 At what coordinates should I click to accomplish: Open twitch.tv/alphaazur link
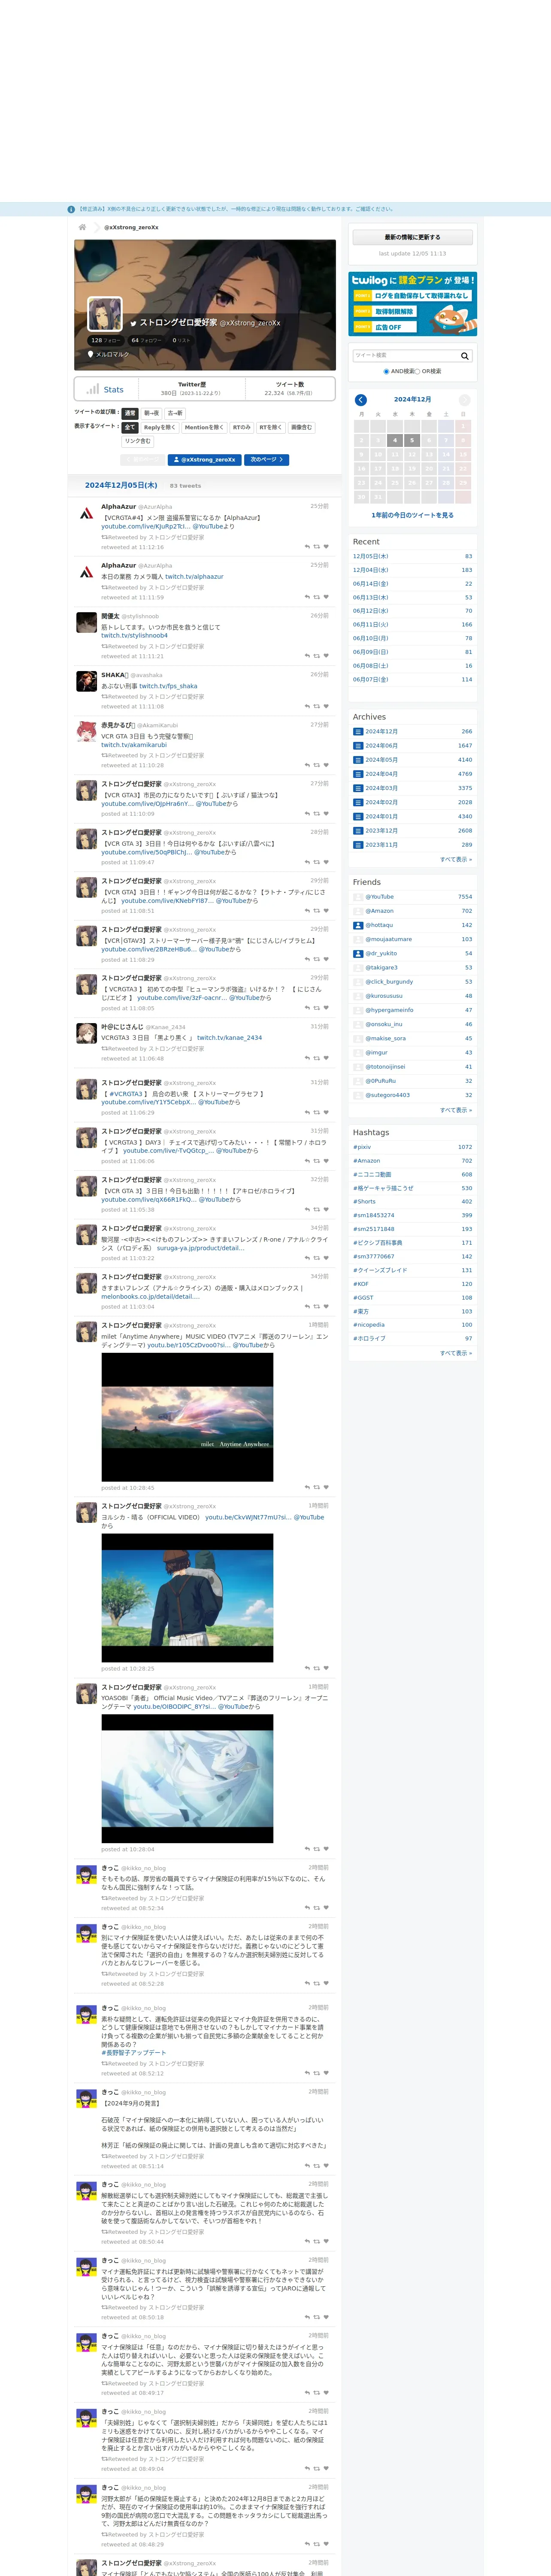(194, 577)
